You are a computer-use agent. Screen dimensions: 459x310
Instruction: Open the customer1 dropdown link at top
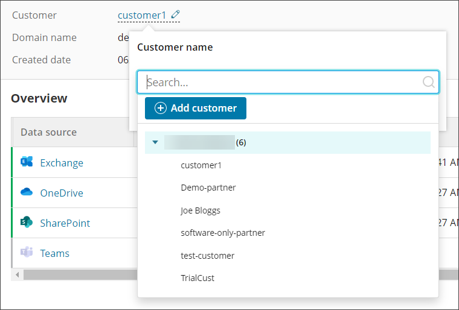click(143, 15)
